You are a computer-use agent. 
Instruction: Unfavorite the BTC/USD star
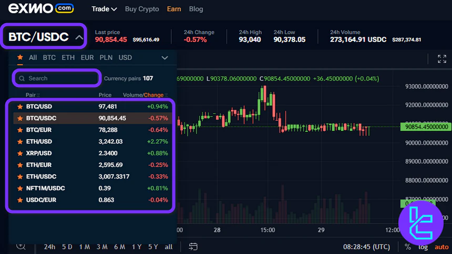click(x=20, y=107)
